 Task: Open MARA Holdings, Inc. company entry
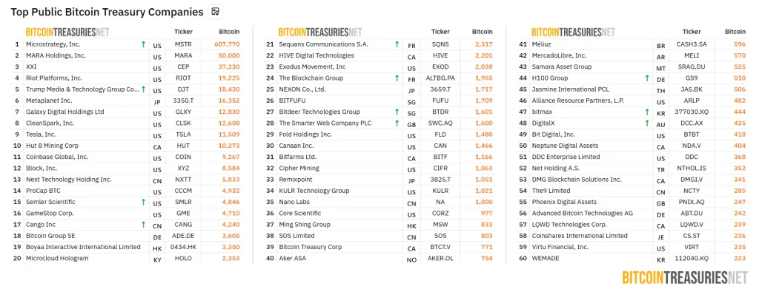(x=56, y=55)
